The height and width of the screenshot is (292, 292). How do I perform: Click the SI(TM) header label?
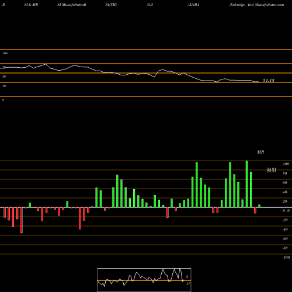[111, 5]
